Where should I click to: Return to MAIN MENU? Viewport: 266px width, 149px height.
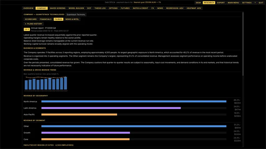click(233, 3)
